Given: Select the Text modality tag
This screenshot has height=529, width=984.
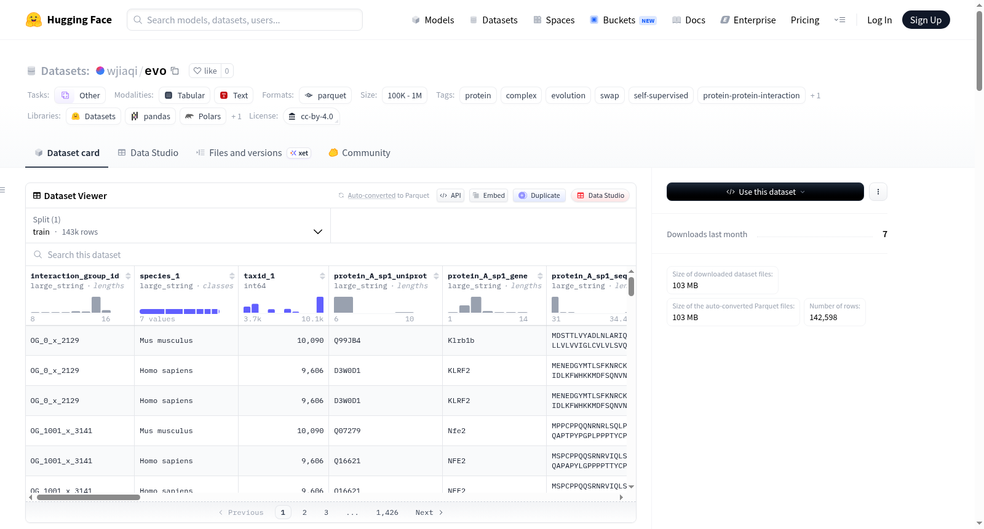Looking at the screenshot, I should pyautogui.click(x=234, y=95).
